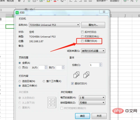
Task: Click the 从(F) starting page field
Action: (x=42, y=67)
